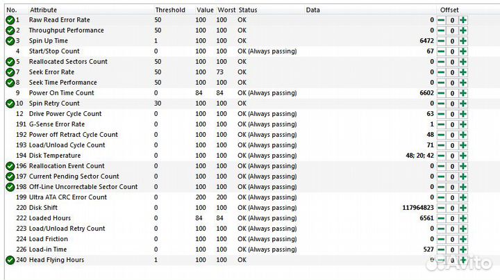Select the Current Pending Sector Count row
This screenshot has height=280, width=500.
(x=74, y=176)
